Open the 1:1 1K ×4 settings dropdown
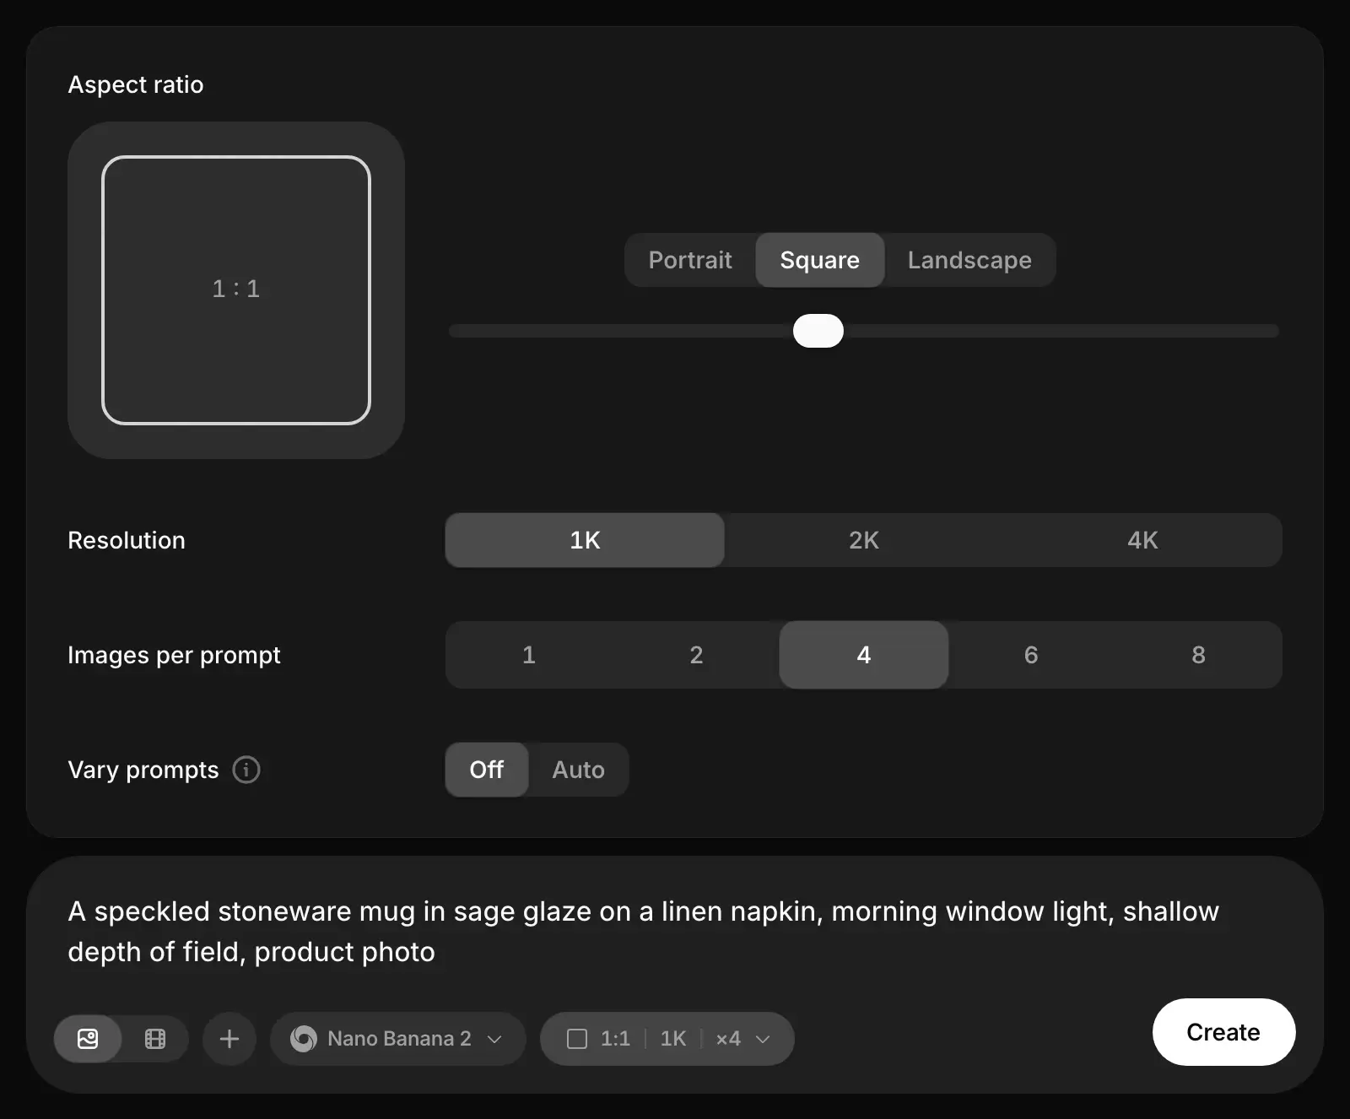The height and width of the screenshot is (1119, 1350). 667,1039
